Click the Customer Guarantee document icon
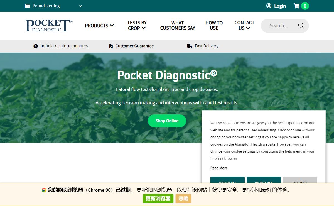Screen dimensions: 334x206 pos(111,46)
